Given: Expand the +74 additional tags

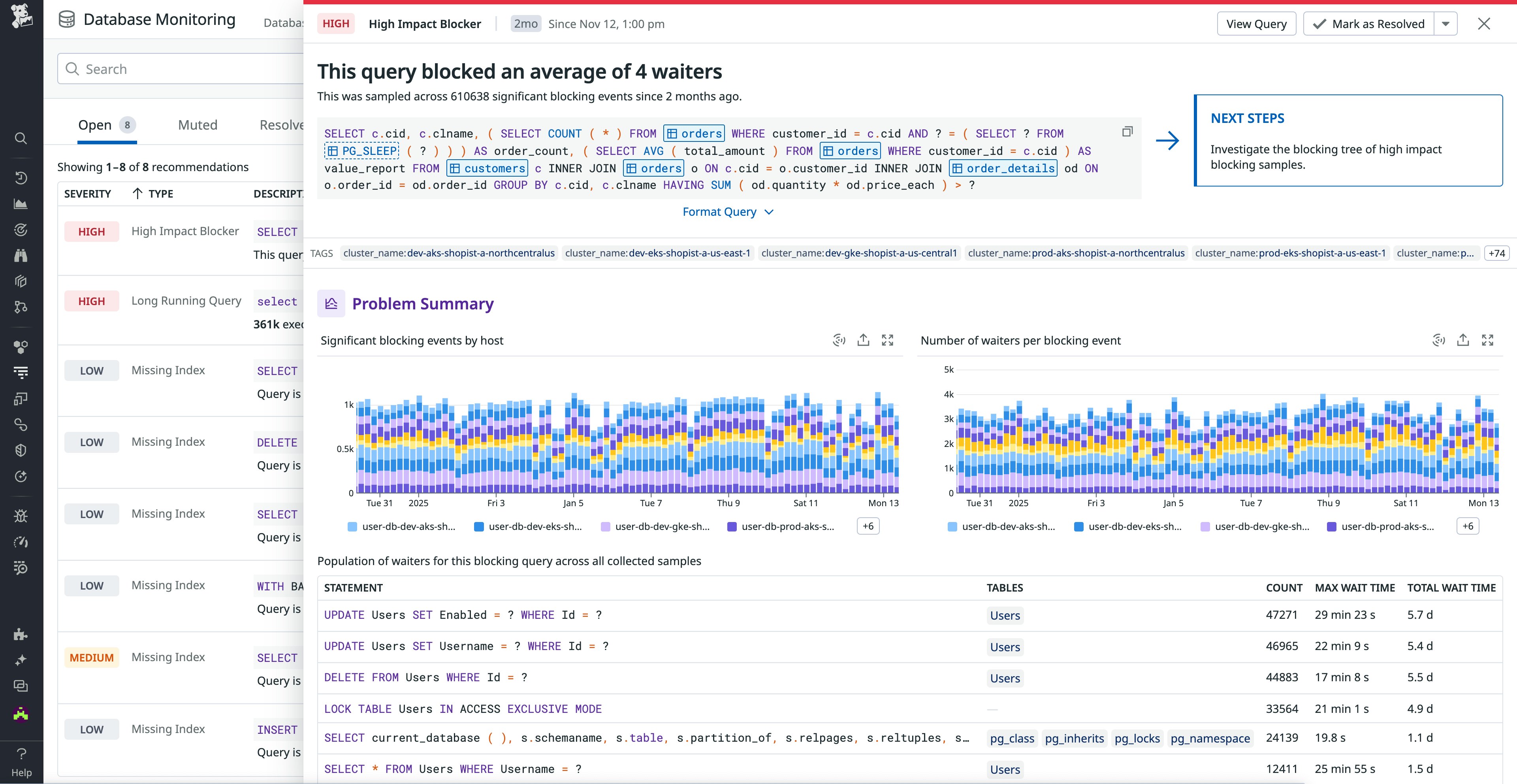Looking at the screenshot, I should point(1496,253).
